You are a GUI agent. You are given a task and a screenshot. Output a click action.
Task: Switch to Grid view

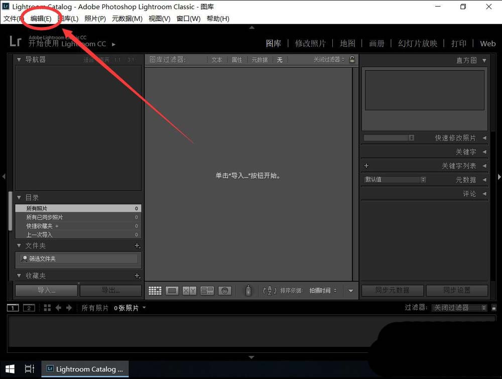coord(155,291)
